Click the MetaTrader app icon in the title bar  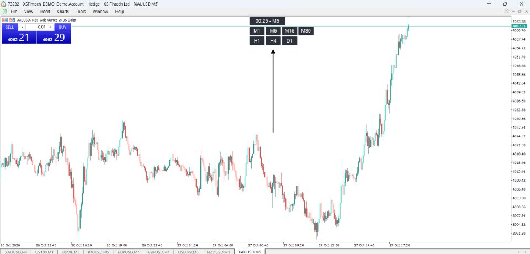(3, 4)
